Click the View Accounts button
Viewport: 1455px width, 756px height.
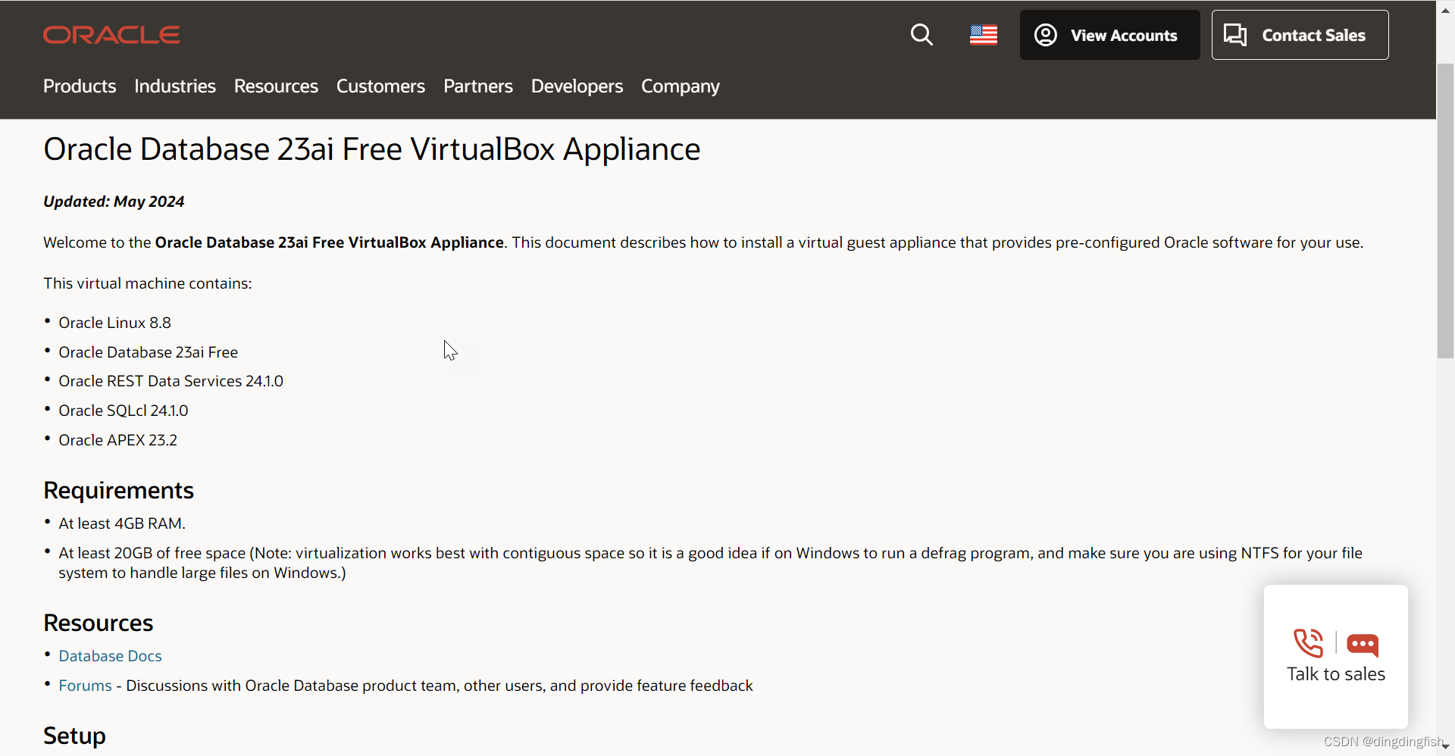1109,35
